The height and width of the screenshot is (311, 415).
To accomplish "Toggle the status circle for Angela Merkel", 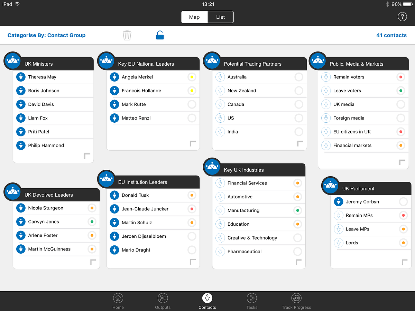I will click(192, 77).
